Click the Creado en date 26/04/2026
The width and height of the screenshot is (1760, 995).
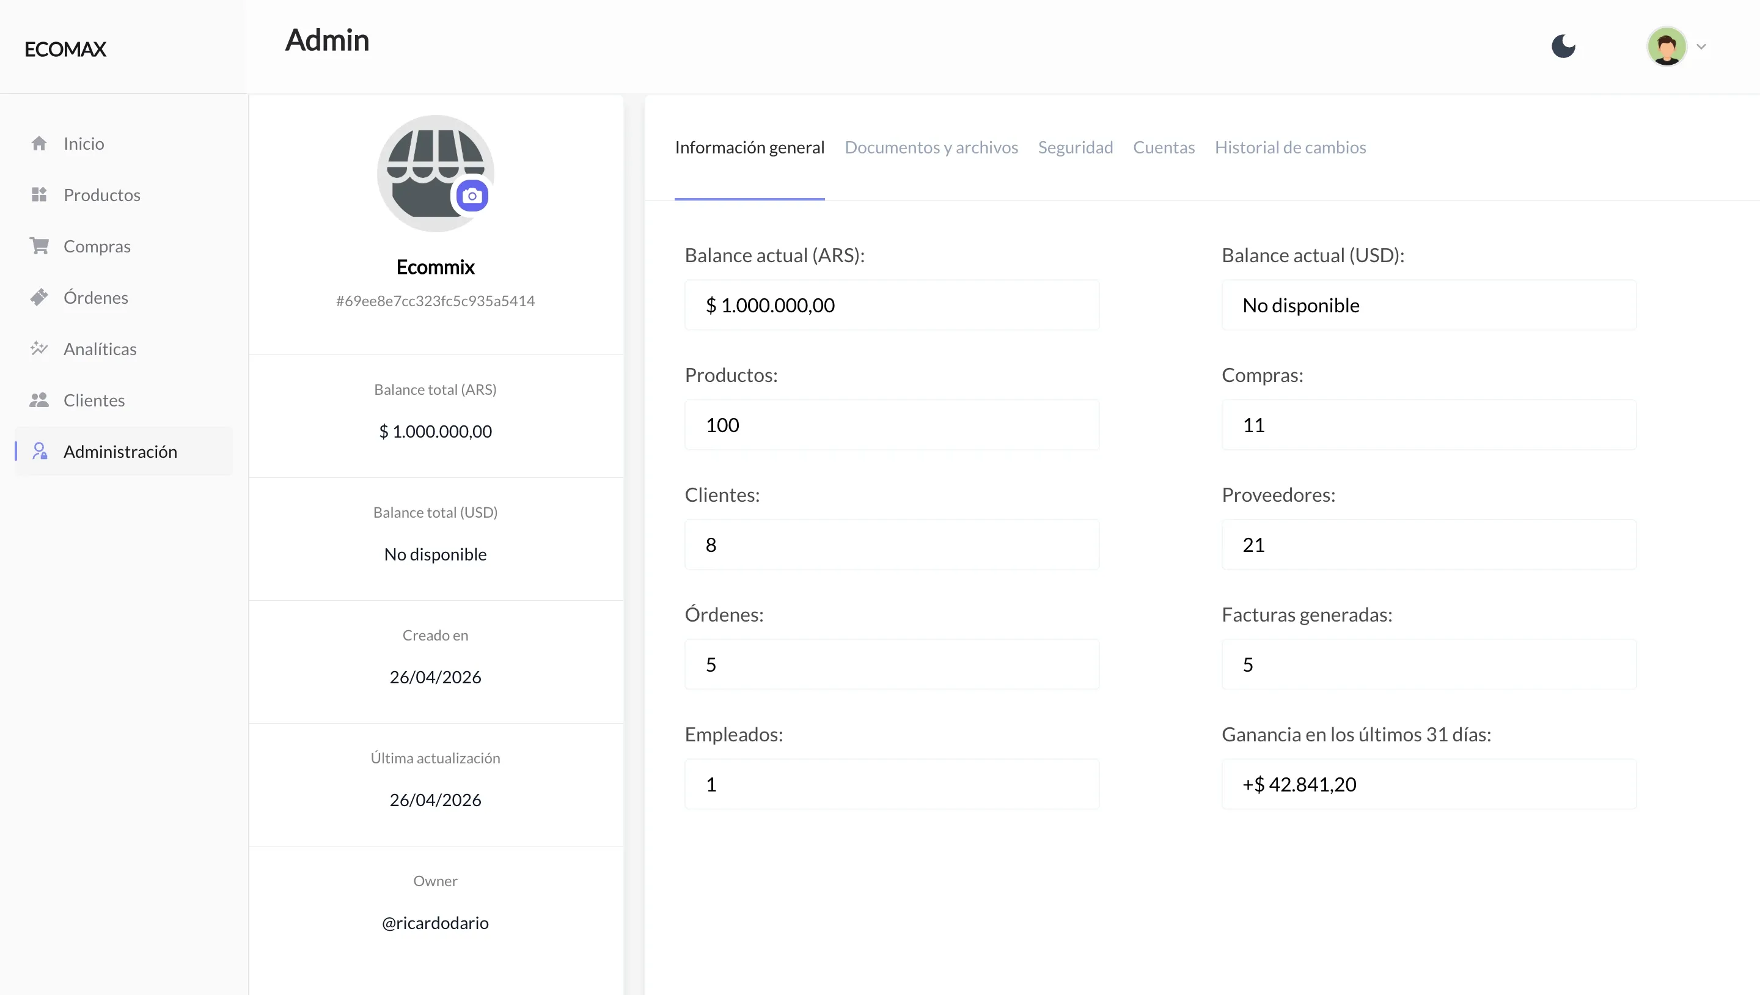tap(435, 677)
